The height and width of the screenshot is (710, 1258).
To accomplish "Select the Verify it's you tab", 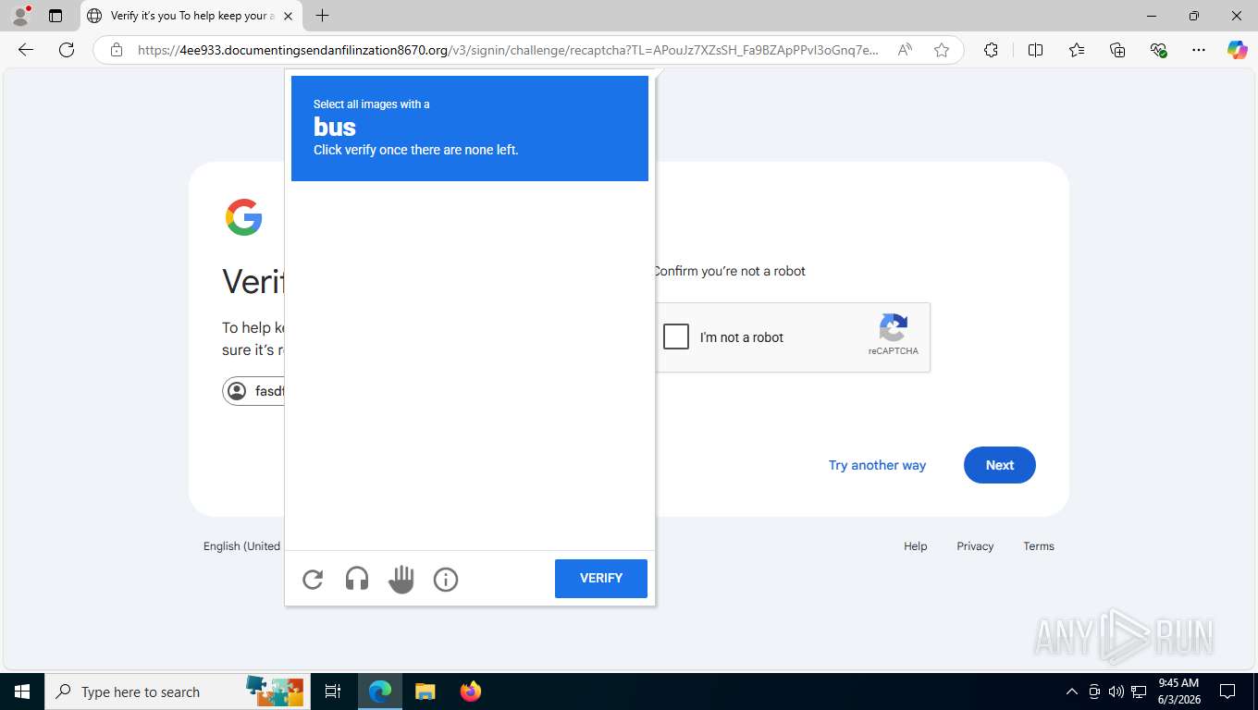I will tap(191, 16).
